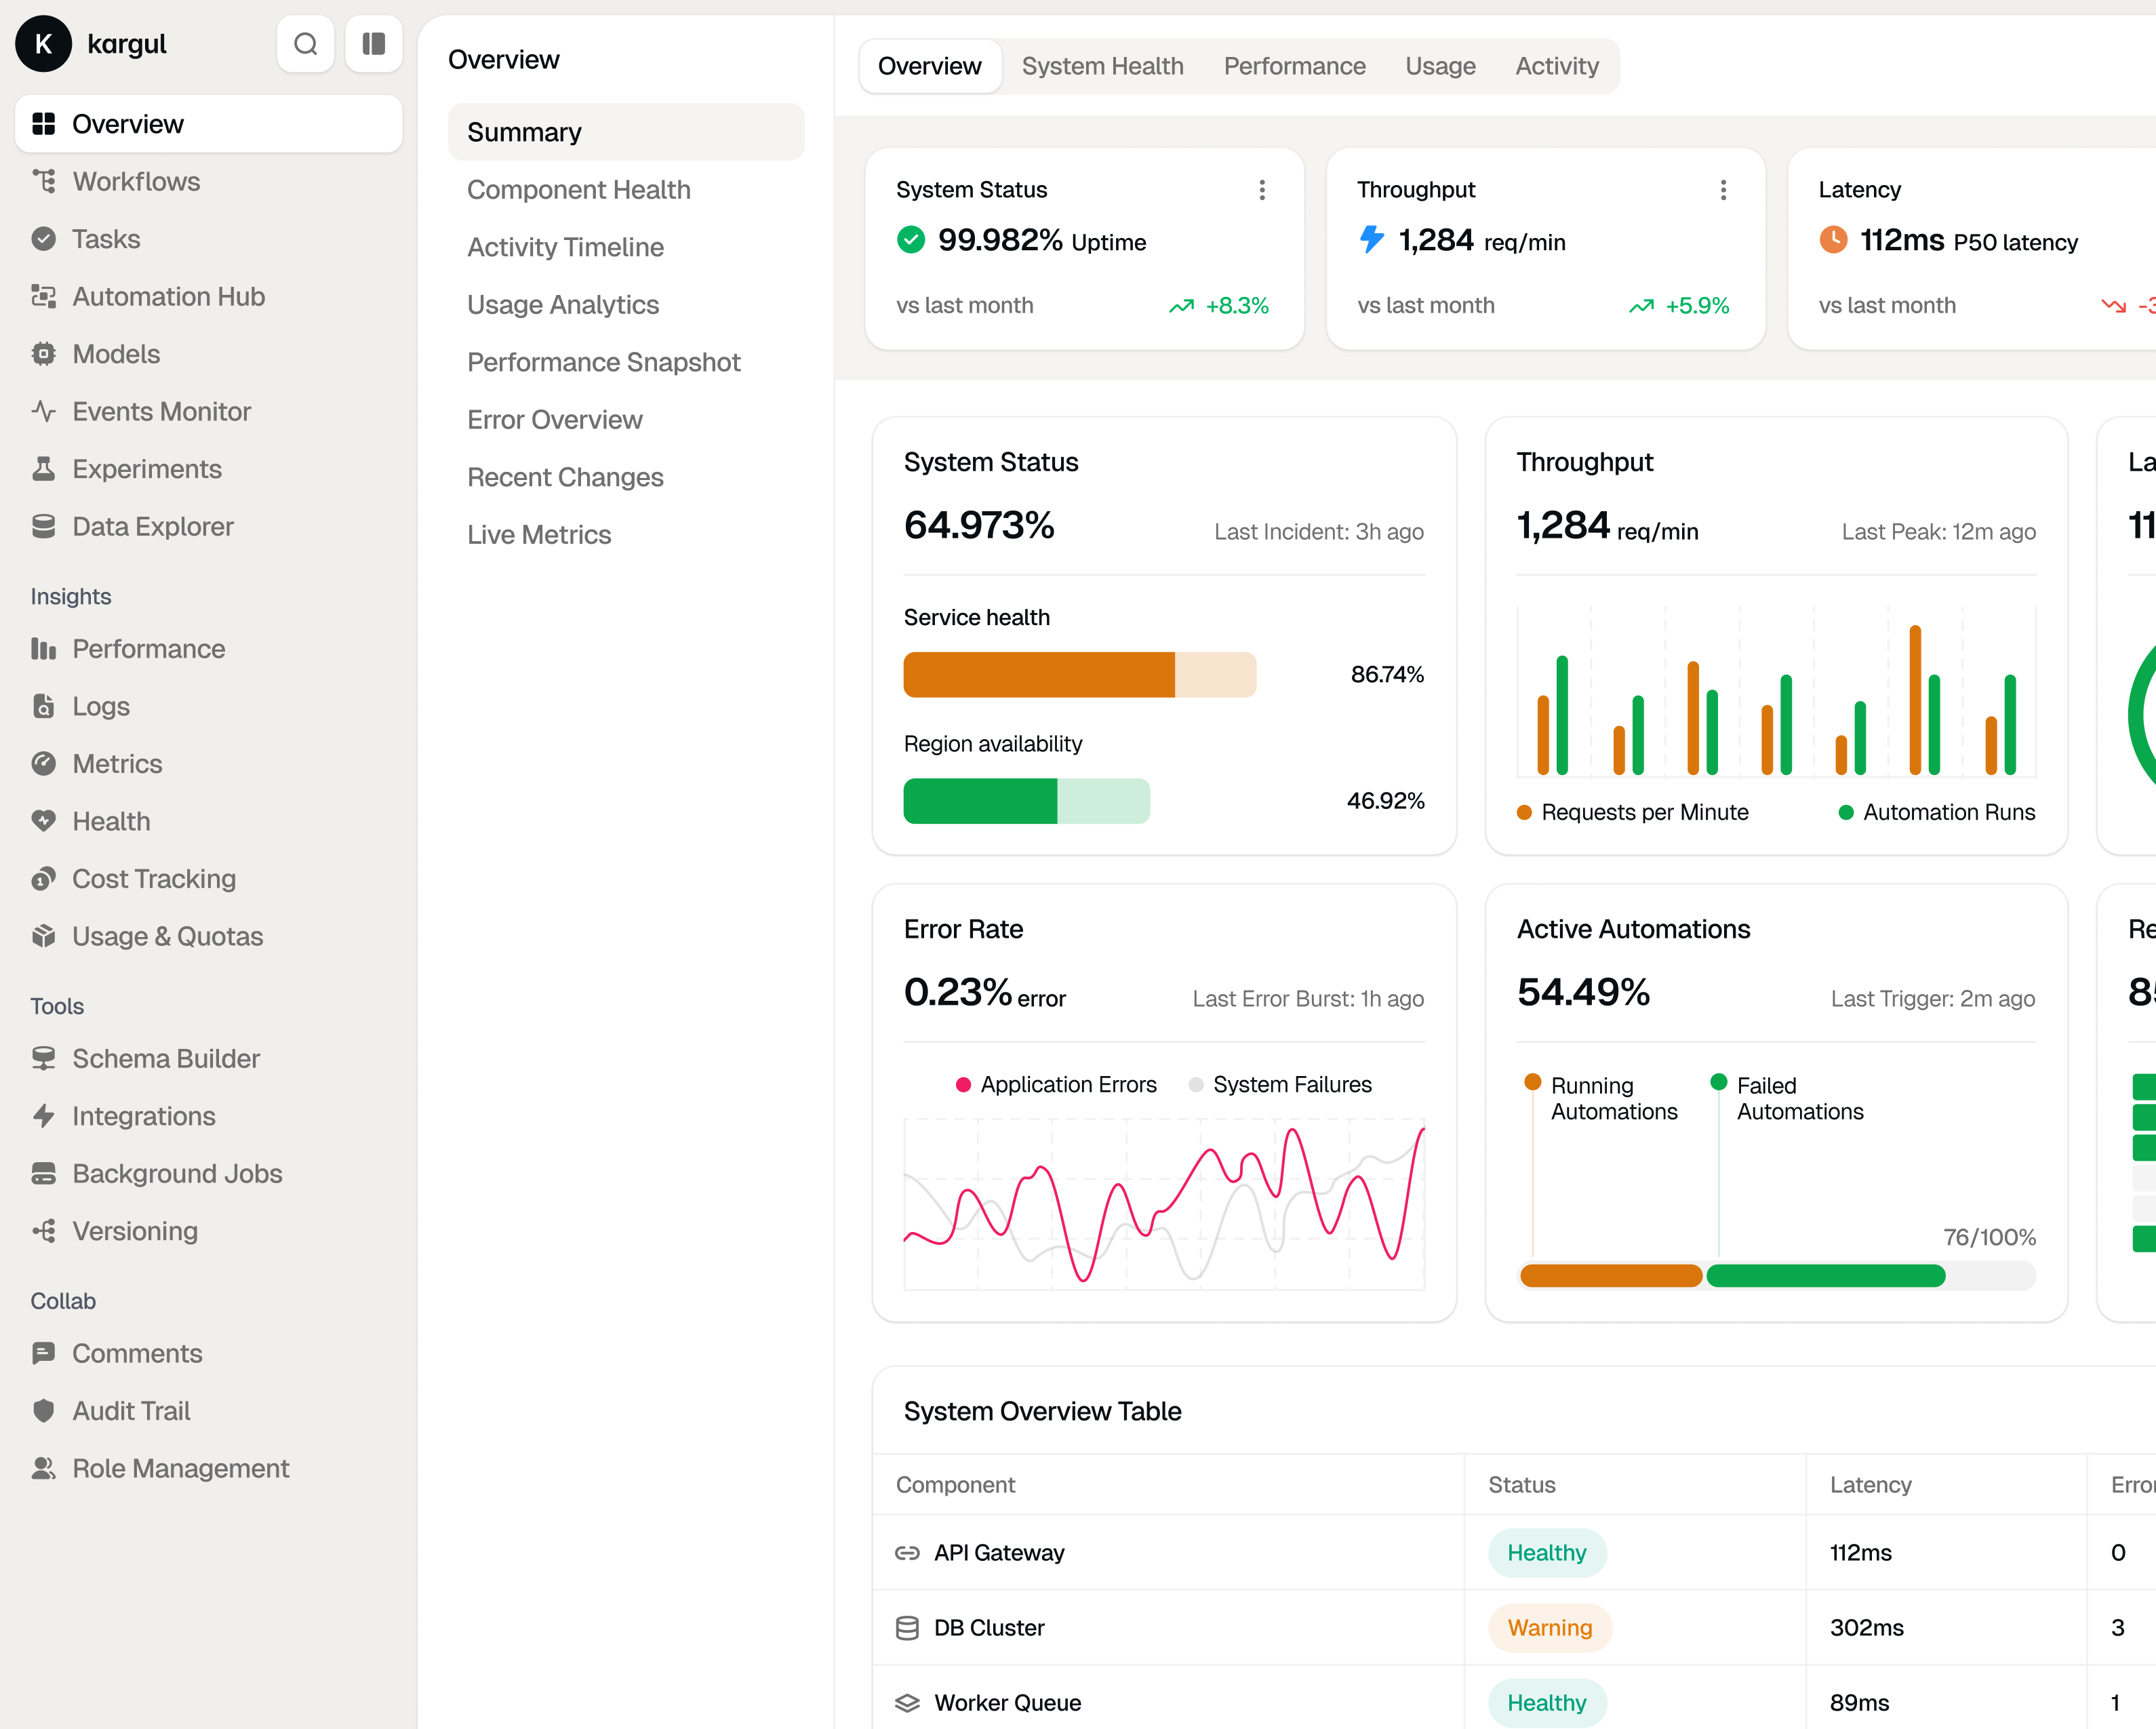Select the DB Cluster table row
The height and width of the screenshot is (1729, 2156).
988,1628
